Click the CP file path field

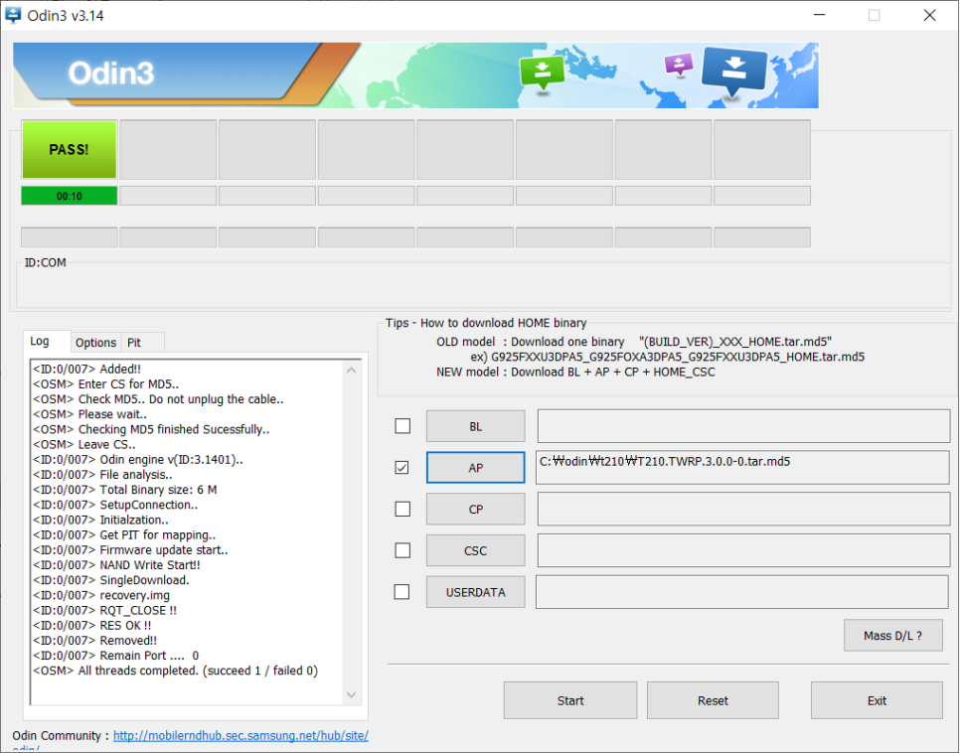(x=744, y=510)
